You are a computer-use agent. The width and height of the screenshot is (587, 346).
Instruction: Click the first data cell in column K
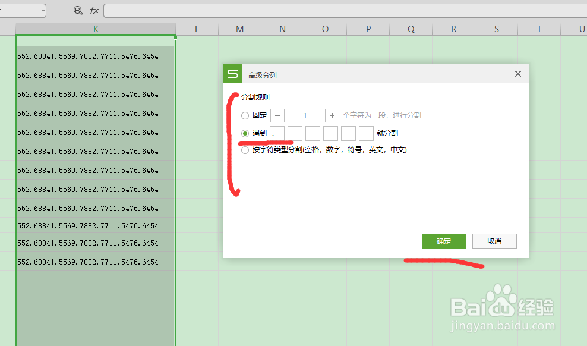coord(96,56)
